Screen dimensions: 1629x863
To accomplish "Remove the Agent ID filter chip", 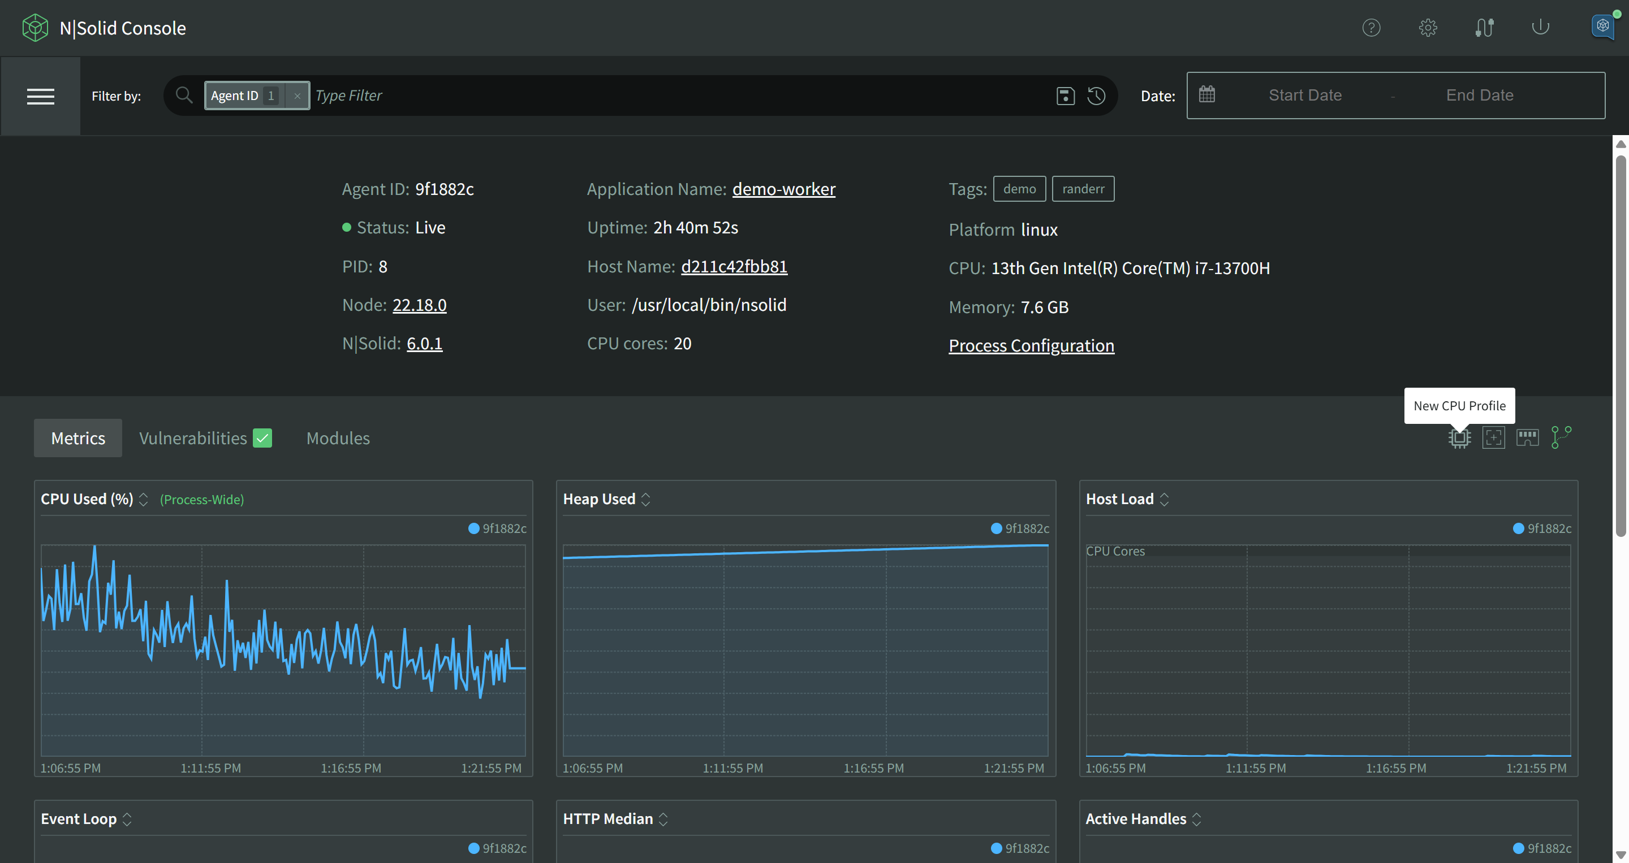I will click(296, 96).
